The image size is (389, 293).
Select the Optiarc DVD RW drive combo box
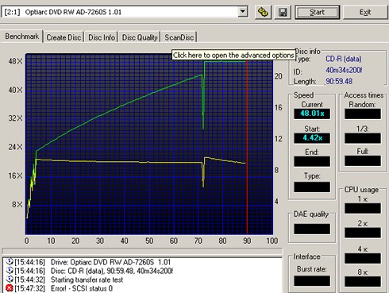click(125, 12)
